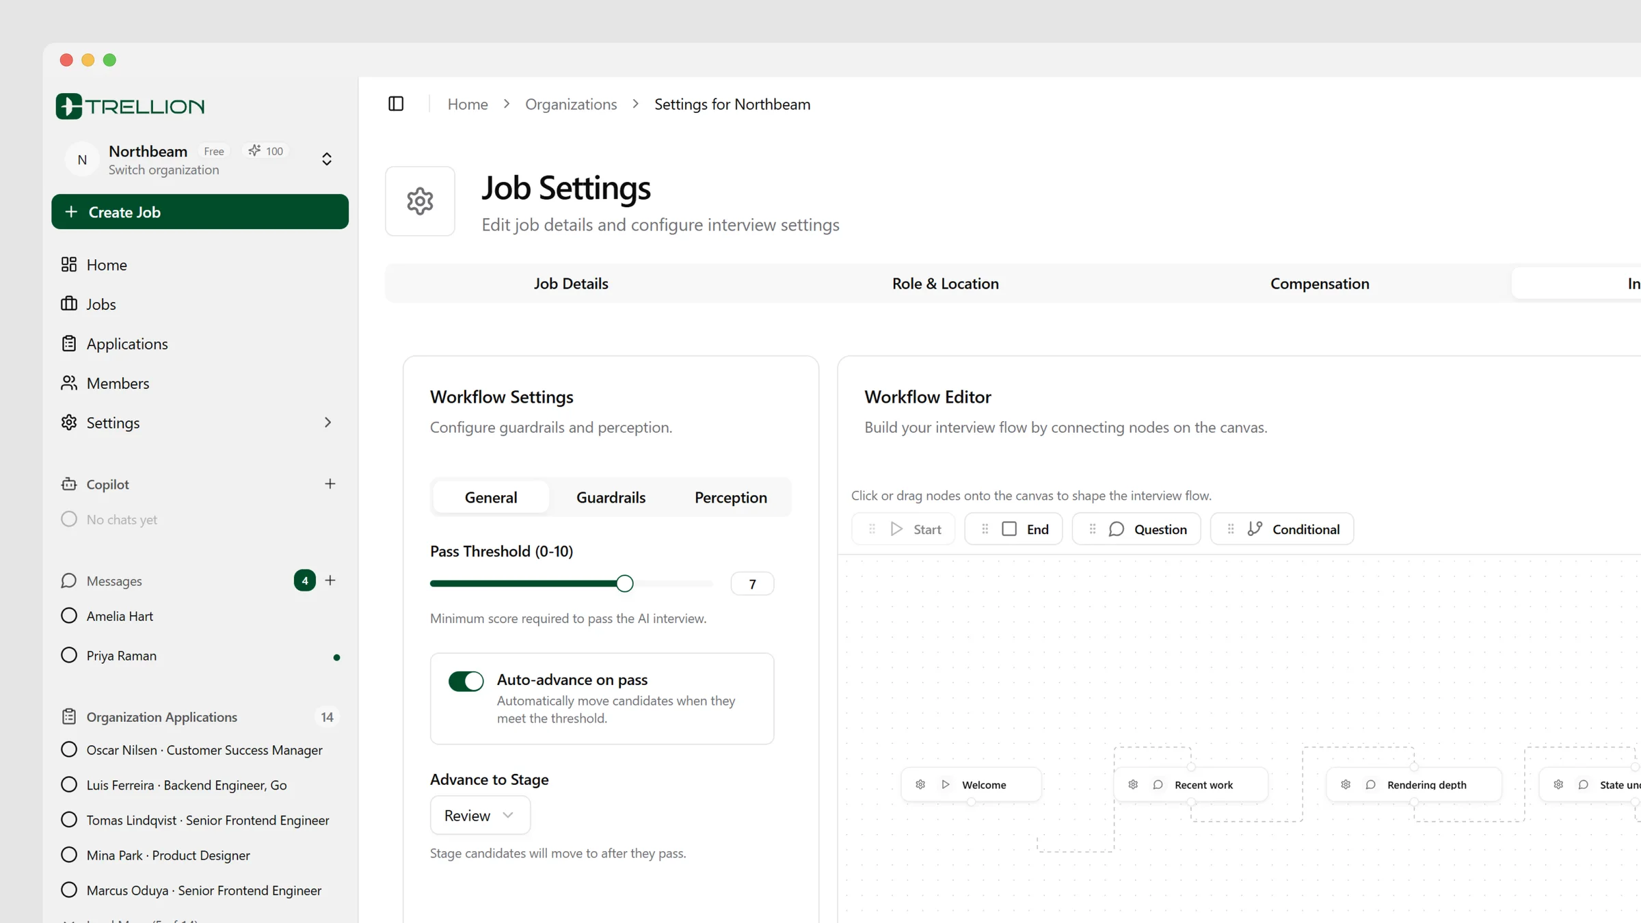Viewport: 1641px width, 923px height.
Task: Click the Settings gear icon in sidebar
Action: point(69,423)
